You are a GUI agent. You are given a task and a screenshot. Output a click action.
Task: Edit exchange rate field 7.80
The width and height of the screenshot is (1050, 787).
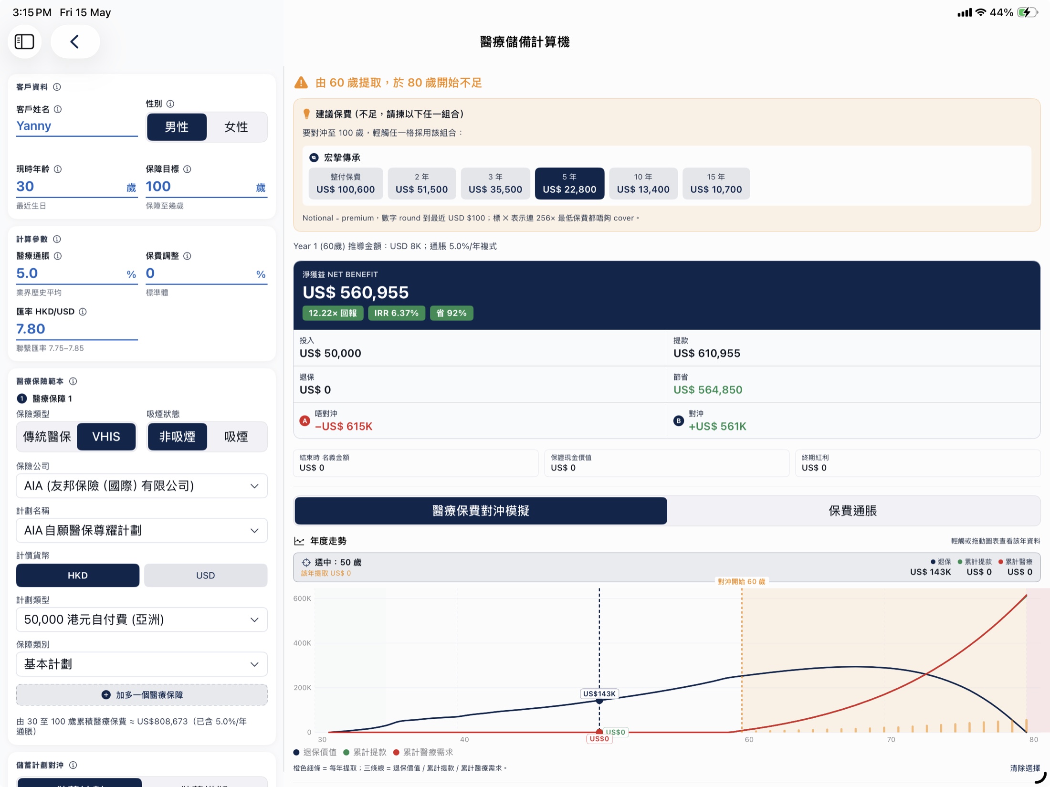[77, 329]
